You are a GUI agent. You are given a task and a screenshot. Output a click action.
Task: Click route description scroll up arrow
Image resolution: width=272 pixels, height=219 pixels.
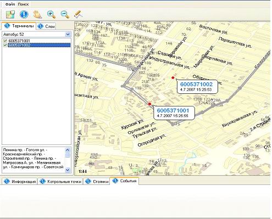pos(68,150)
